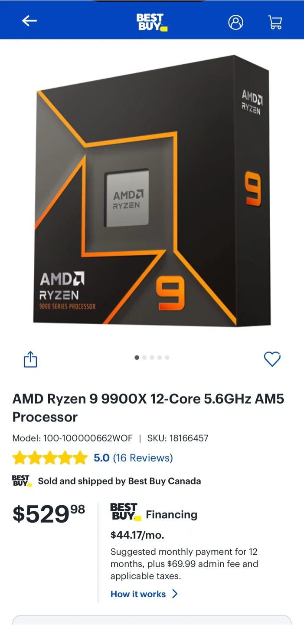The height and width of the screenshot is (625, 304).
Task: Tap the five-star rating row
Action: point(50,458)
